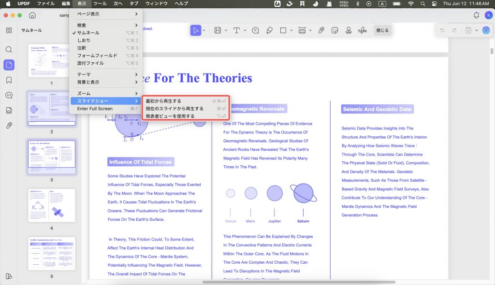Click the layers icon at the sidebar bottom
This screenshot has width=495, height=285.
coord(9,276)
